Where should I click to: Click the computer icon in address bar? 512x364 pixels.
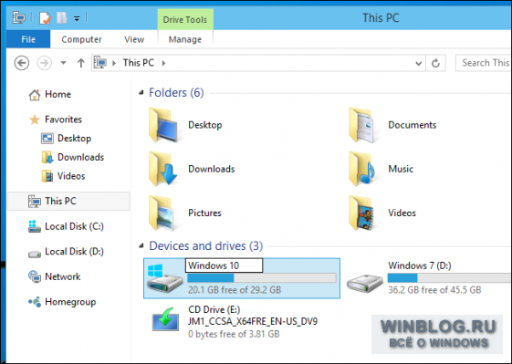[x=100, y=62]
